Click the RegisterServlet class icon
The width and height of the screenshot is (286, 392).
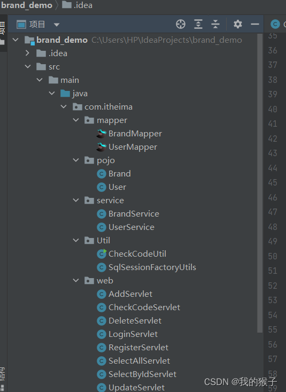[x=101, y=348]
